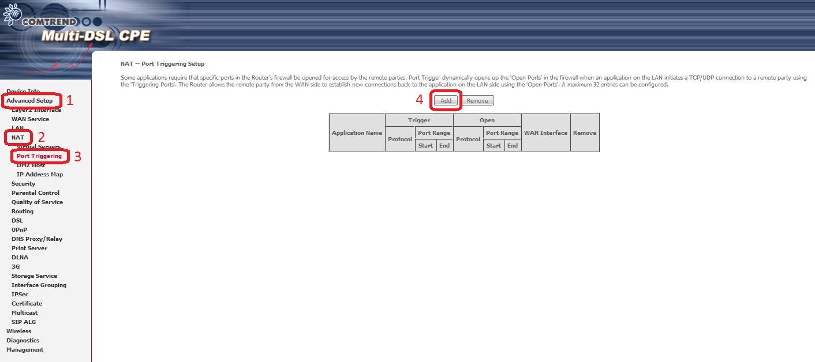The height and width of the screenshot is (362, 815).
Task: Open the Wireless section
Action: tap(18, 331)
